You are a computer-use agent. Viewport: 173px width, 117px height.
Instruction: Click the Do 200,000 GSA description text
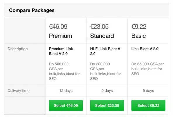point(105,71)
